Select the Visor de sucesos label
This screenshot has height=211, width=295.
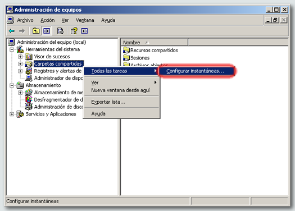coord(52,57)
